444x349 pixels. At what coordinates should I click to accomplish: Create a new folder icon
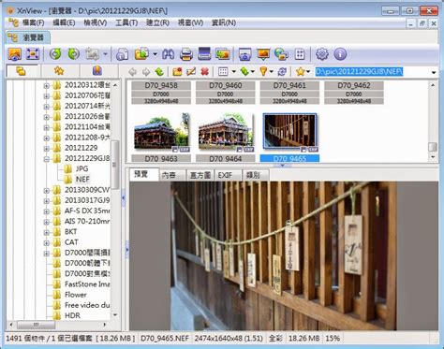tap(177, 72)
